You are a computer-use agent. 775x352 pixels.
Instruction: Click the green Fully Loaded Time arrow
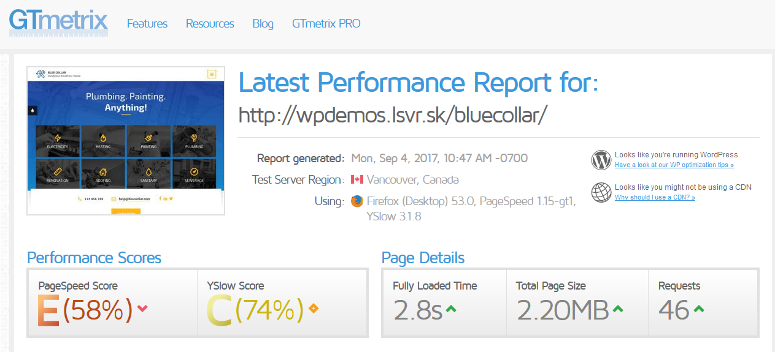click(451, 309)
